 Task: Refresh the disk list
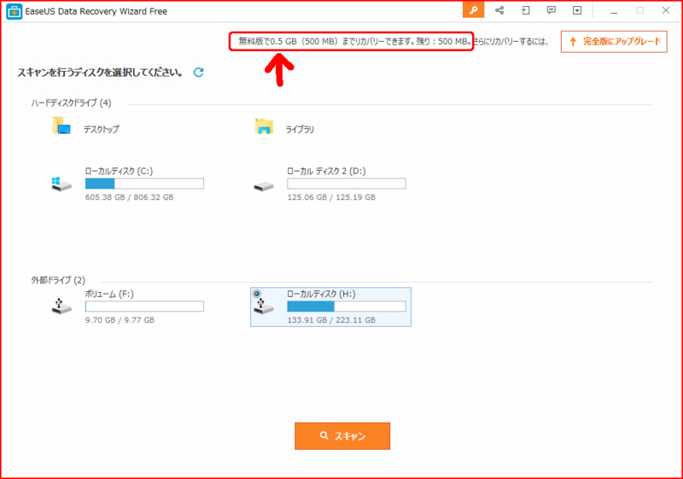[199, 73]
